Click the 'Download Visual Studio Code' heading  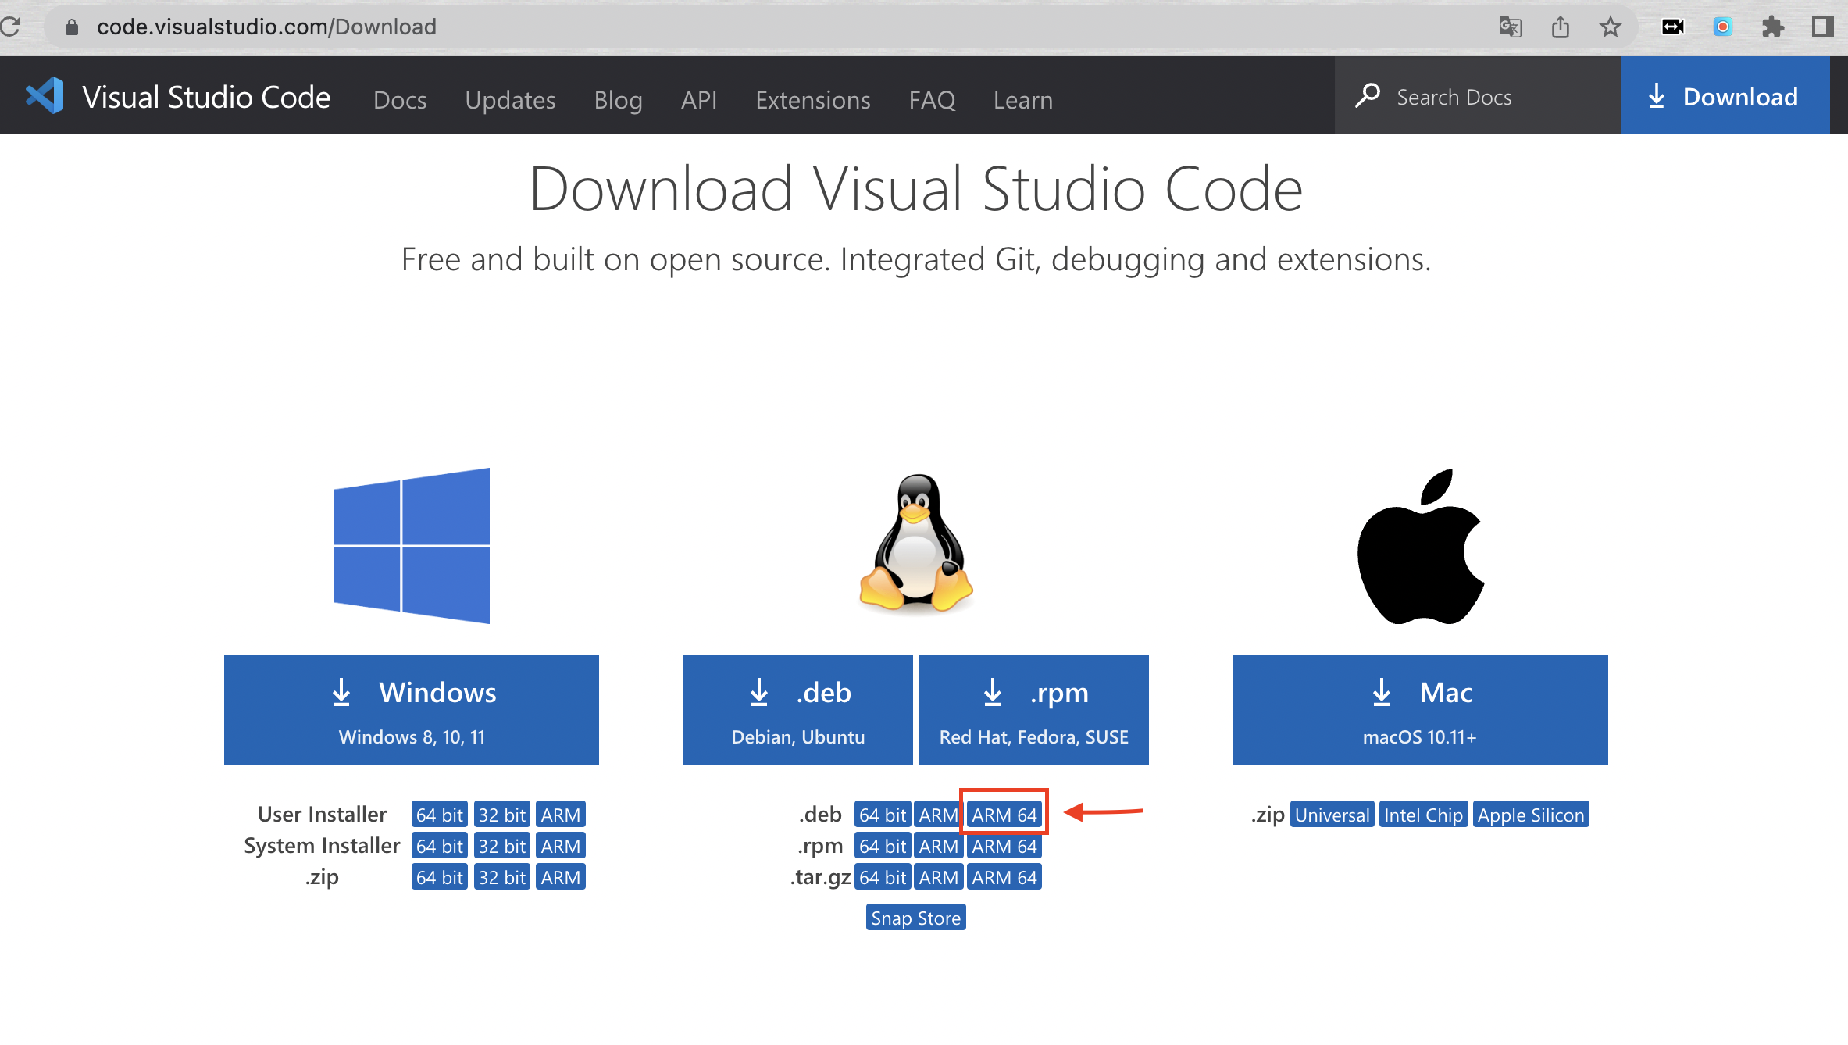tap(916, 189)
